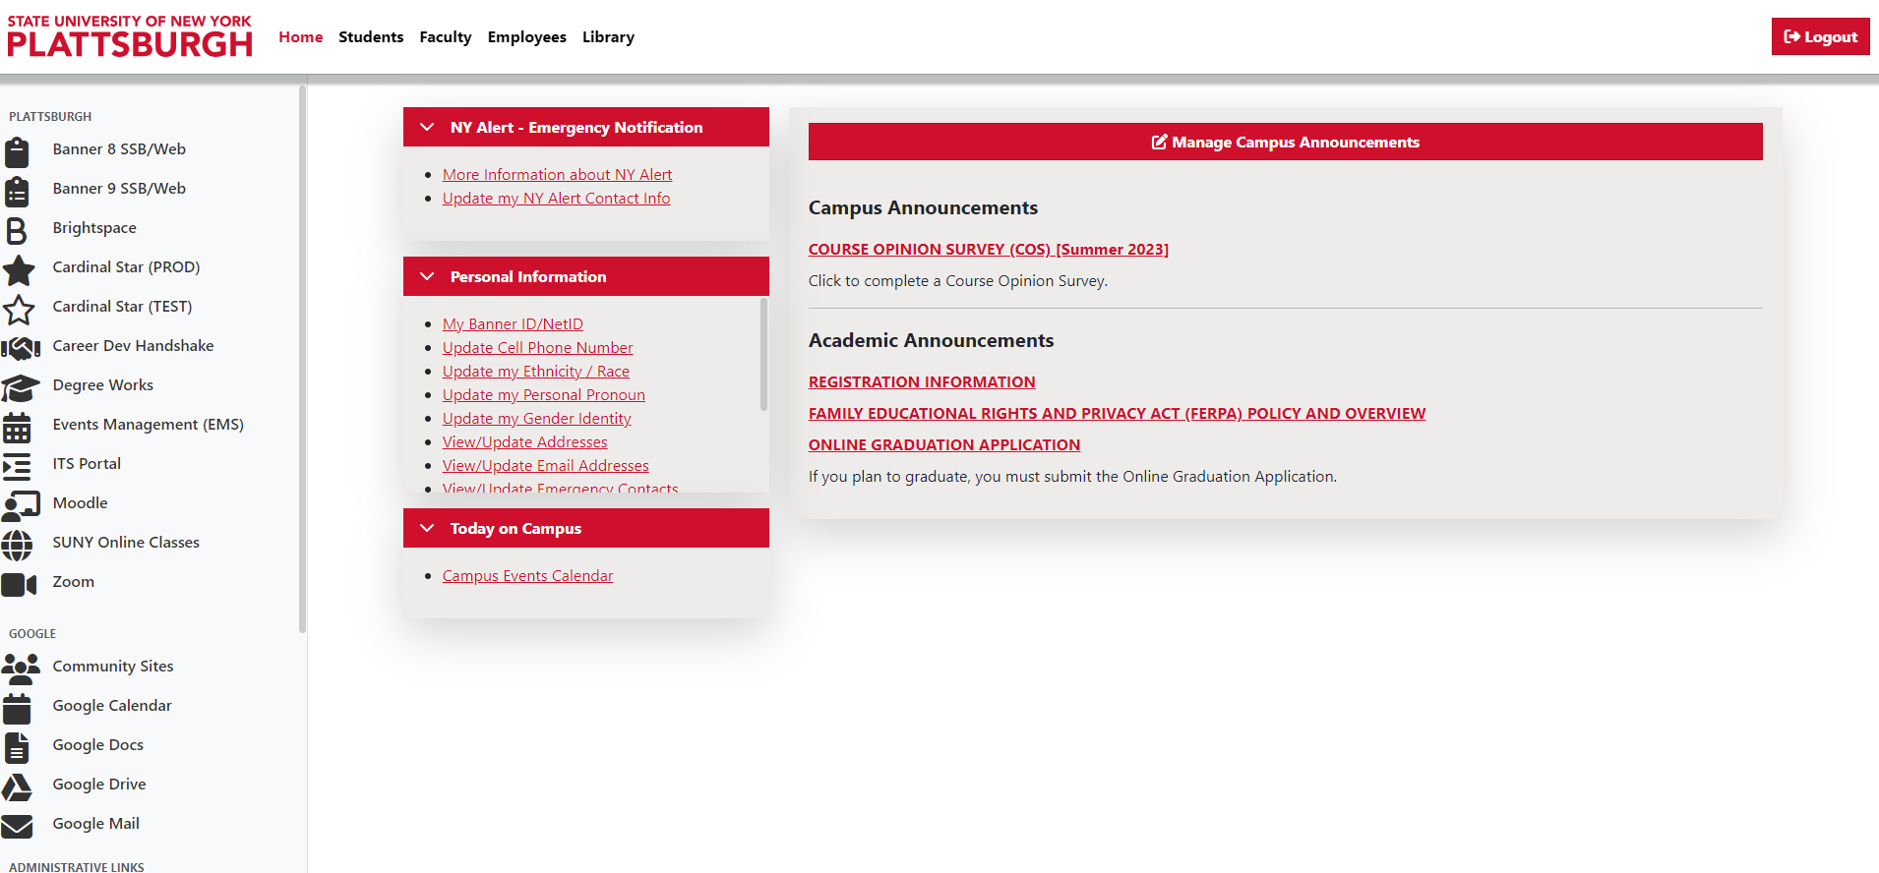
Task: Open View/Update Email Addresses link
Action: (546, 466)
